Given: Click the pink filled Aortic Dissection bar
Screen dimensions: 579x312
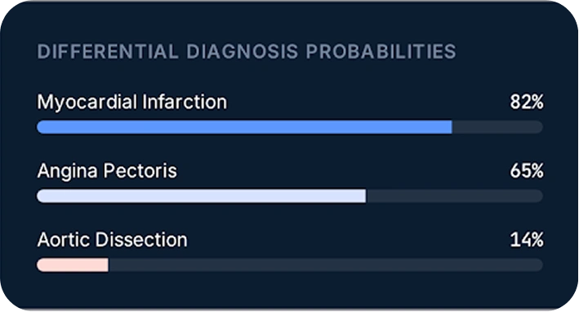Looking at the screenshot, I should click(73, 265).
